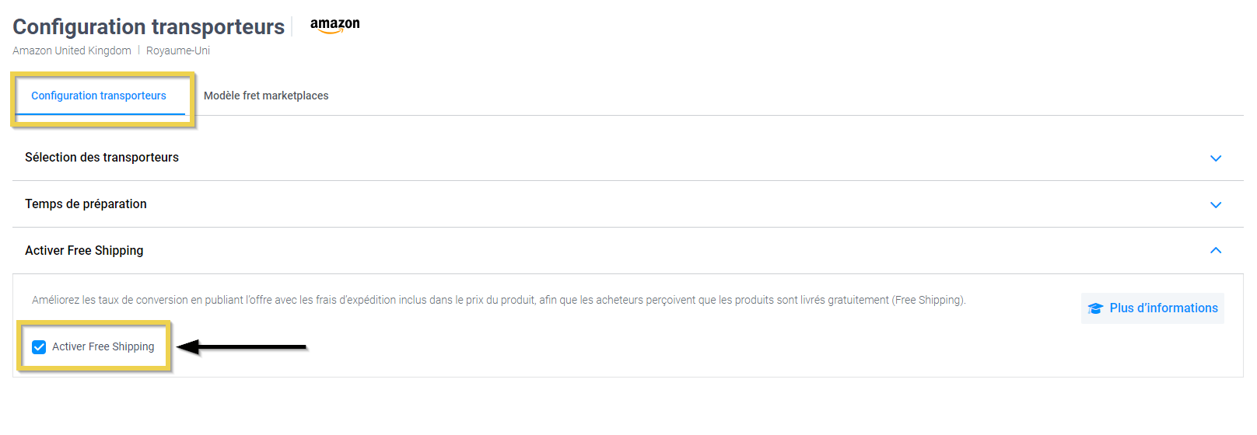Click the Configuration transporteurs page title
The image size is (1257, 435).
(149, 26)
